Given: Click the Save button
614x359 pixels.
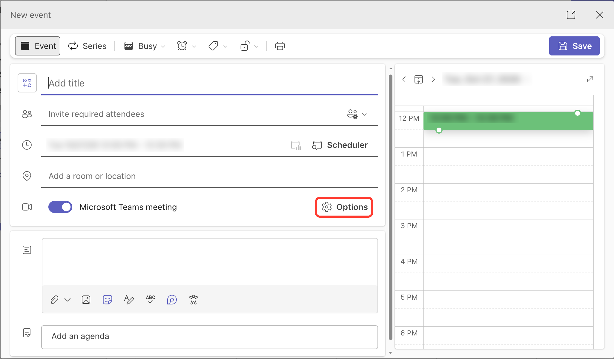Looking at the screenshot, I should pos(574,46).
